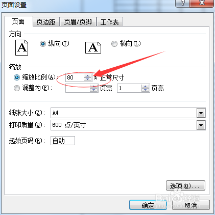Screen dimensions: 215x215
Task: Click the 起始页码 input field
Action: [63, 141]
